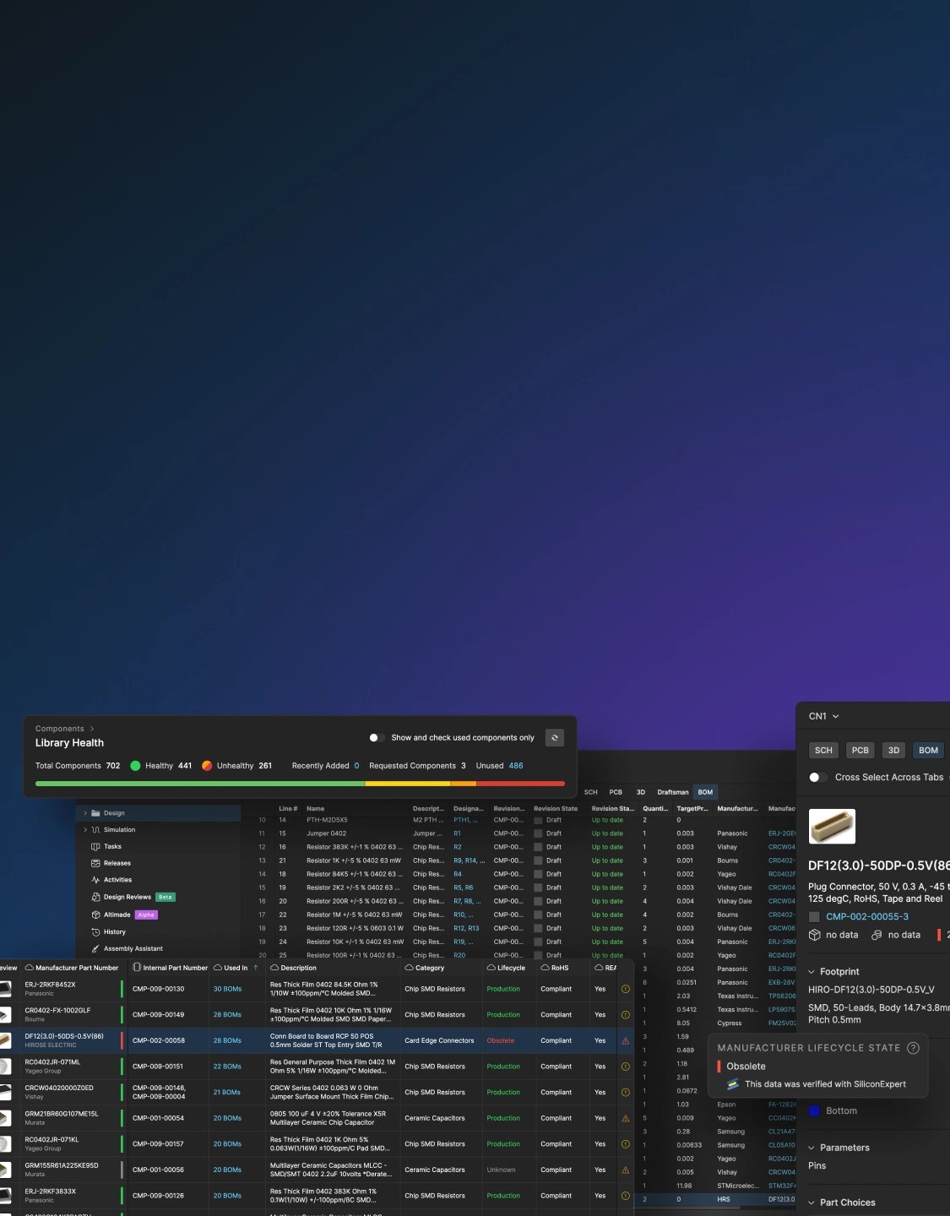Open the CN1 component dropdown

pos(824,716)
